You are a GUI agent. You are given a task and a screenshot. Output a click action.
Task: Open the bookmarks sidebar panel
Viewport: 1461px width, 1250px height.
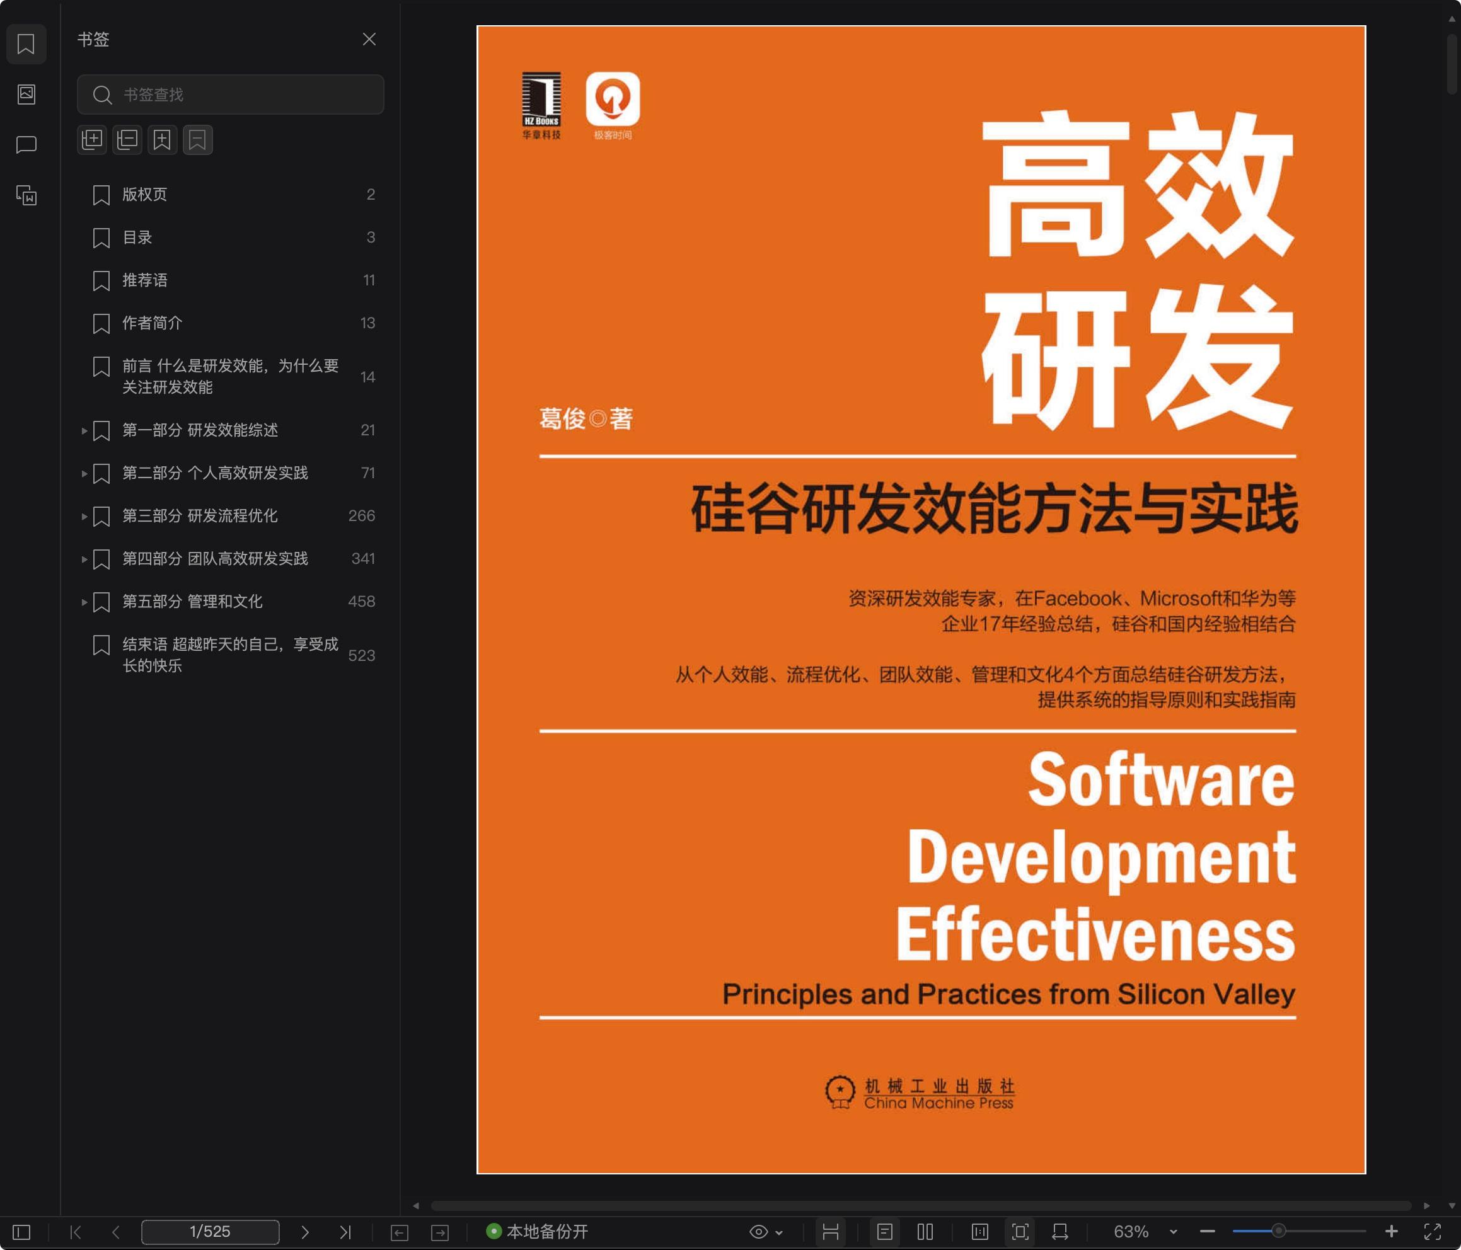click(26, 43)
